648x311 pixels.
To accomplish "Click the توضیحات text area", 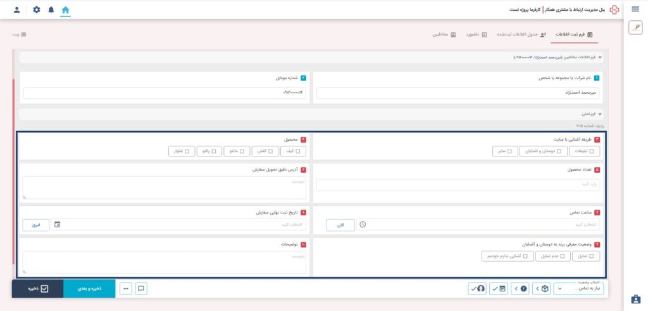I will [x=165, y=262].
